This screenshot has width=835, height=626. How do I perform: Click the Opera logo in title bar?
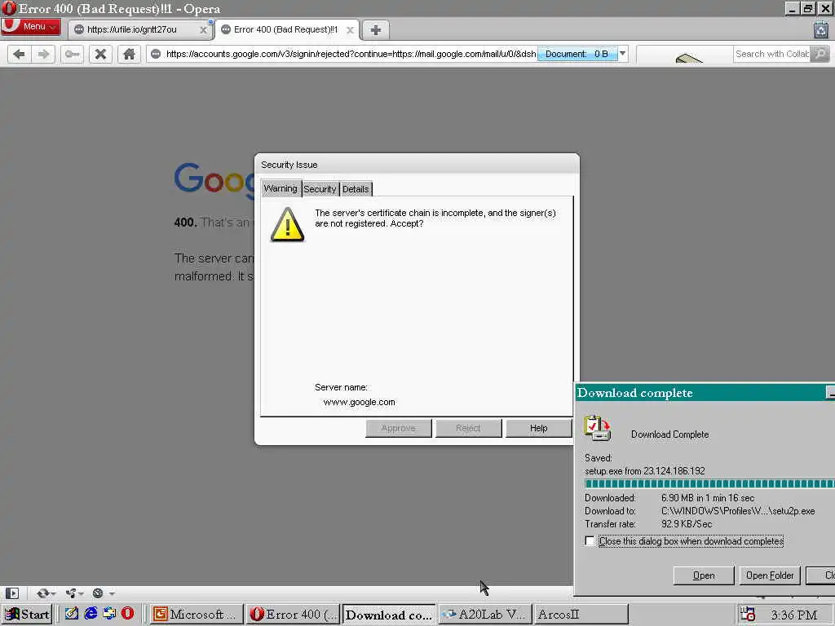(x=9, y=9)
